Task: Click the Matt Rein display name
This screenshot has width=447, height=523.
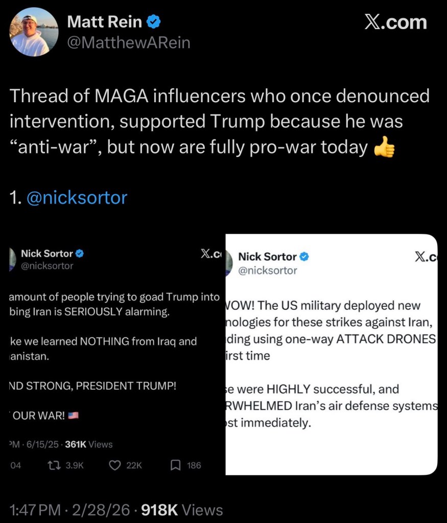Action: 105,21
